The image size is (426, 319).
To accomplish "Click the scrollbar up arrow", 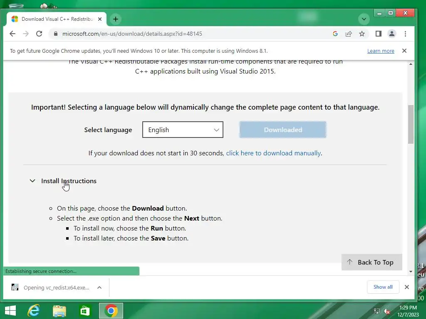I will click(411, 64).
